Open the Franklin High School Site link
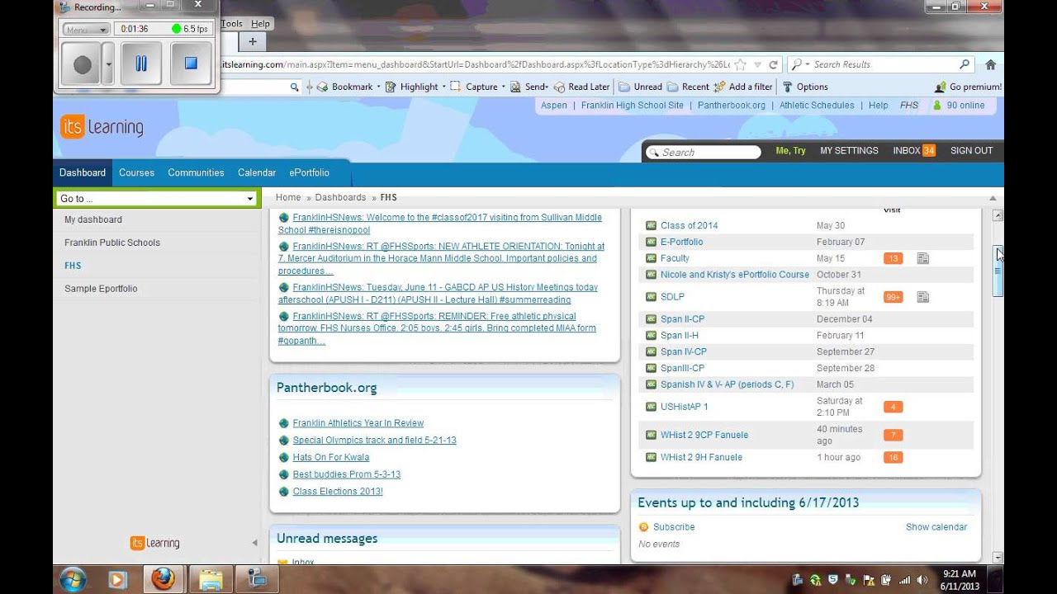 click(x=633, y=106)
